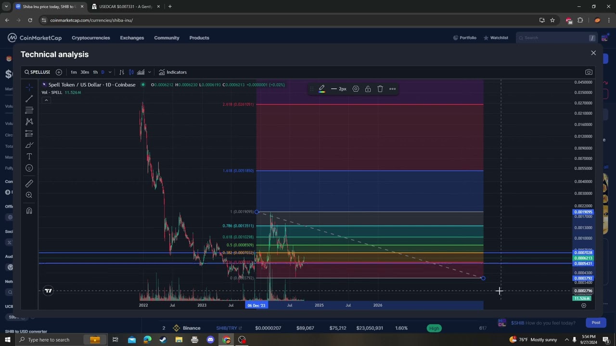Image resolution: width=616 pixels, height=346 pixels.
Task: Activate the zoom in tool
Action: tap(29, 195)
